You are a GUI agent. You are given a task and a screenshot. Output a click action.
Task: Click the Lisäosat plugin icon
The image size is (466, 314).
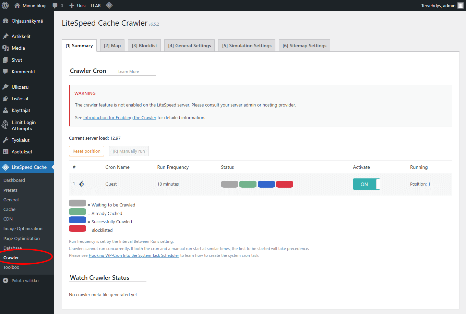[x=5, y=99]
